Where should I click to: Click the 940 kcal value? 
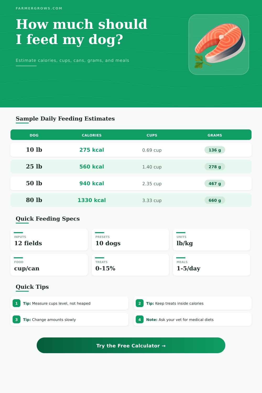pyautogui.click(x=92, y=183)
